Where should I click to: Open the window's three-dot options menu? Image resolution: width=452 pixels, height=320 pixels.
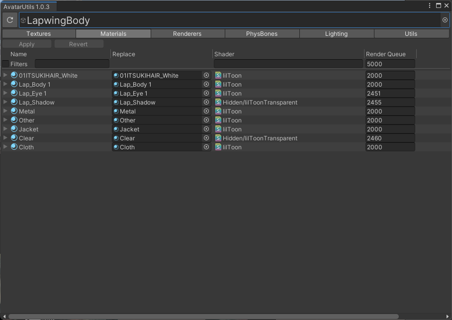click(430, 5)
